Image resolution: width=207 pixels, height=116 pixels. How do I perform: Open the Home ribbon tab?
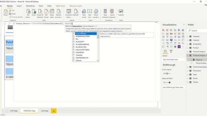[x=10, y=6]
